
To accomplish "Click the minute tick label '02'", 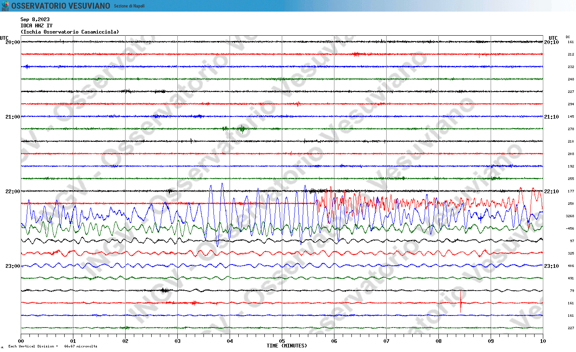I will click(x=125, y=341).
